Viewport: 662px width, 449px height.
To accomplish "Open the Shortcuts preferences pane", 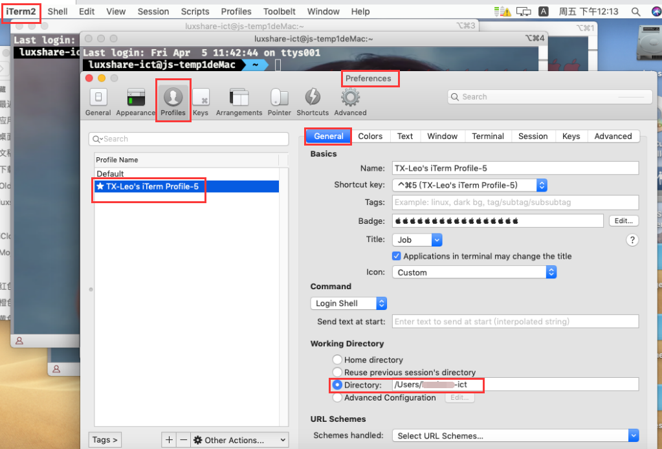I will pyautogui.click(x=313, y=102).
